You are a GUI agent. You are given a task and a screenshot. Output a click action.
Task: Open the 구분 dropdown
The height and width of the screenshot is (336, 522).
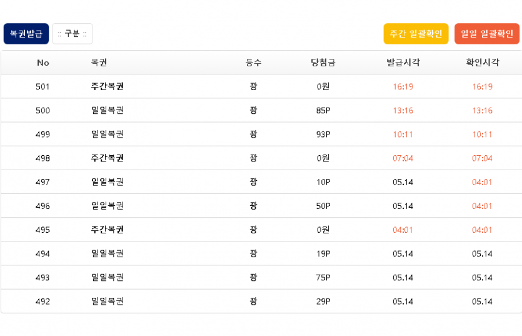73,34
